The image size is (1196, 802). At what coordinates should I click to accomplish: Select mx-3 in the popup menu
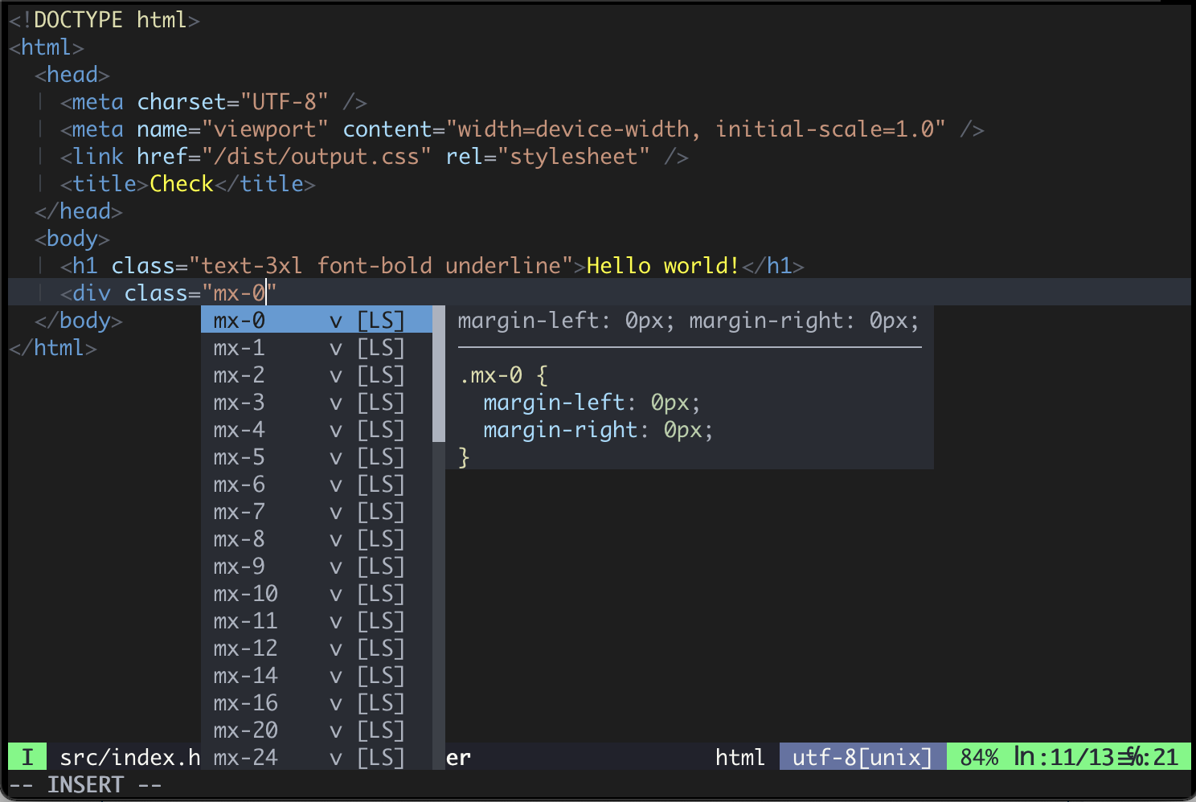tap(317, 403)
